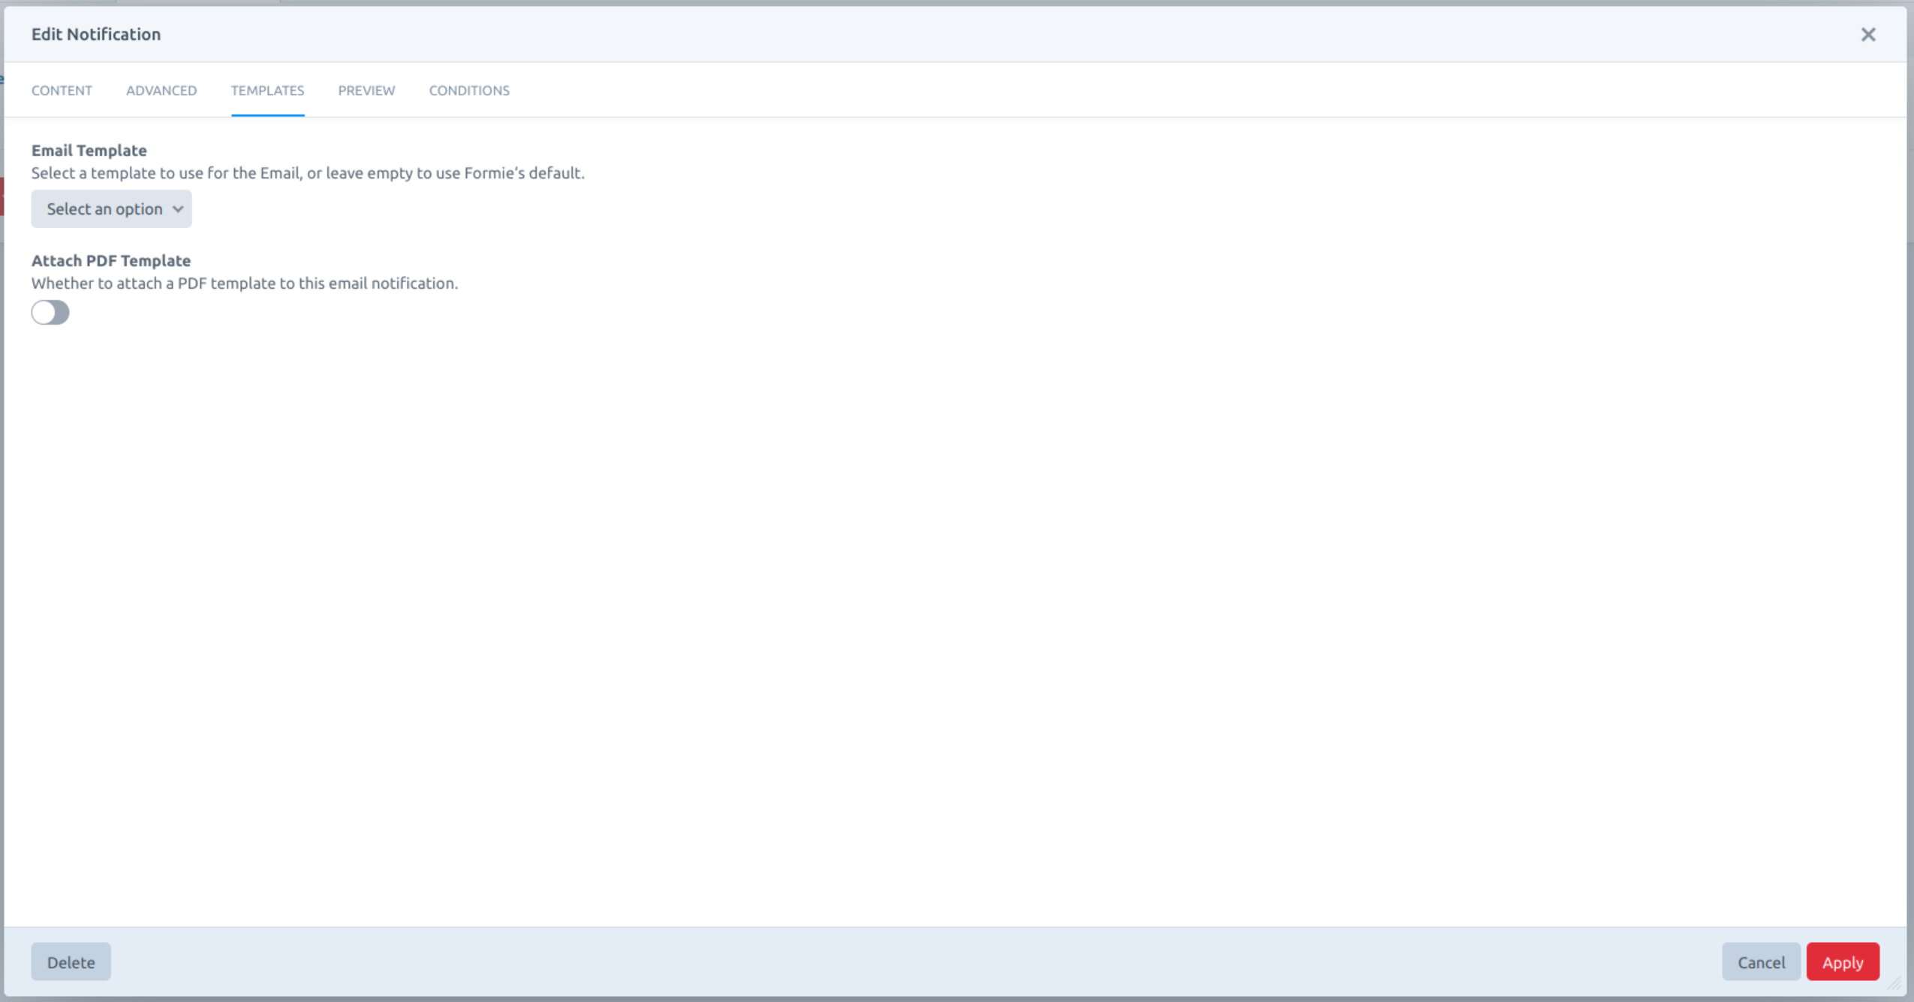Enable the Attach PDF Template toggle
The image size is (1914, 1002).
[50, 312]
